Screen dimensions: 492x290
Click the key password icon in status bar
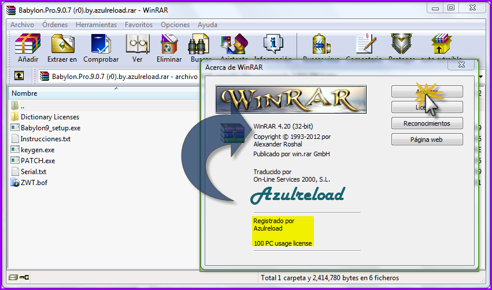[24, 277]
